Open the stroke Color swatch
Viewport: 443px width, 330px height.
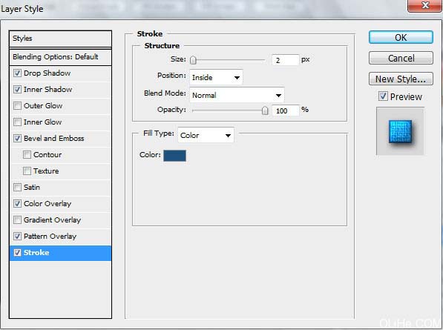[x=174, y=156]
